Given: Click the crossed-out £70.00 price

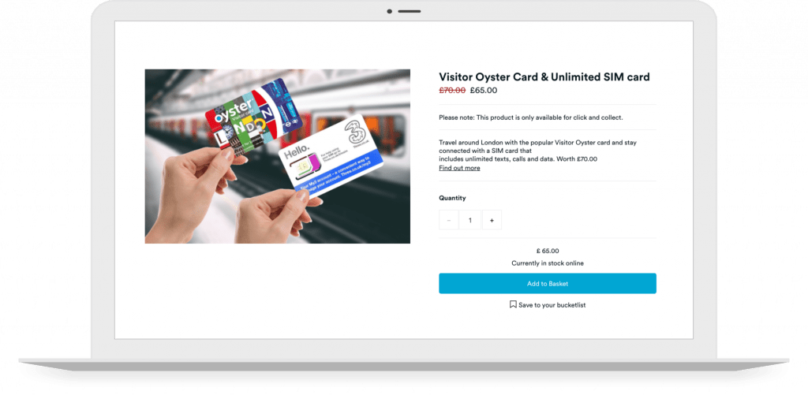Looking at the screenshot, I should coord(452,91).
